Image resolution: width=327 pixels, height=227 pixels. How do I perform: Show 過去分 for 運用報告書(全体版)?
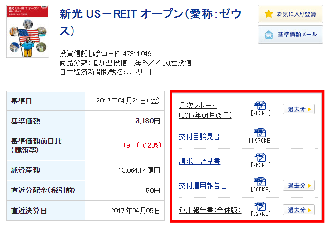pos(298,210)
